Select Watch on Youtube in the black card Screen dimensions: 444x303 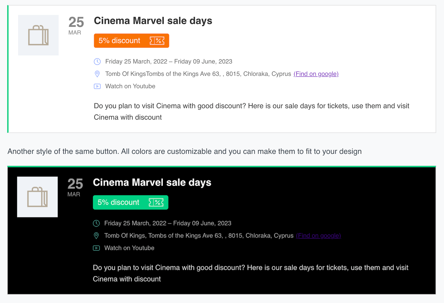click(129, 248)
